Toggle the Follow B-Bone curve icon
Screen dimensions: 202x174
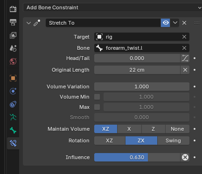[x=185, y=58]
